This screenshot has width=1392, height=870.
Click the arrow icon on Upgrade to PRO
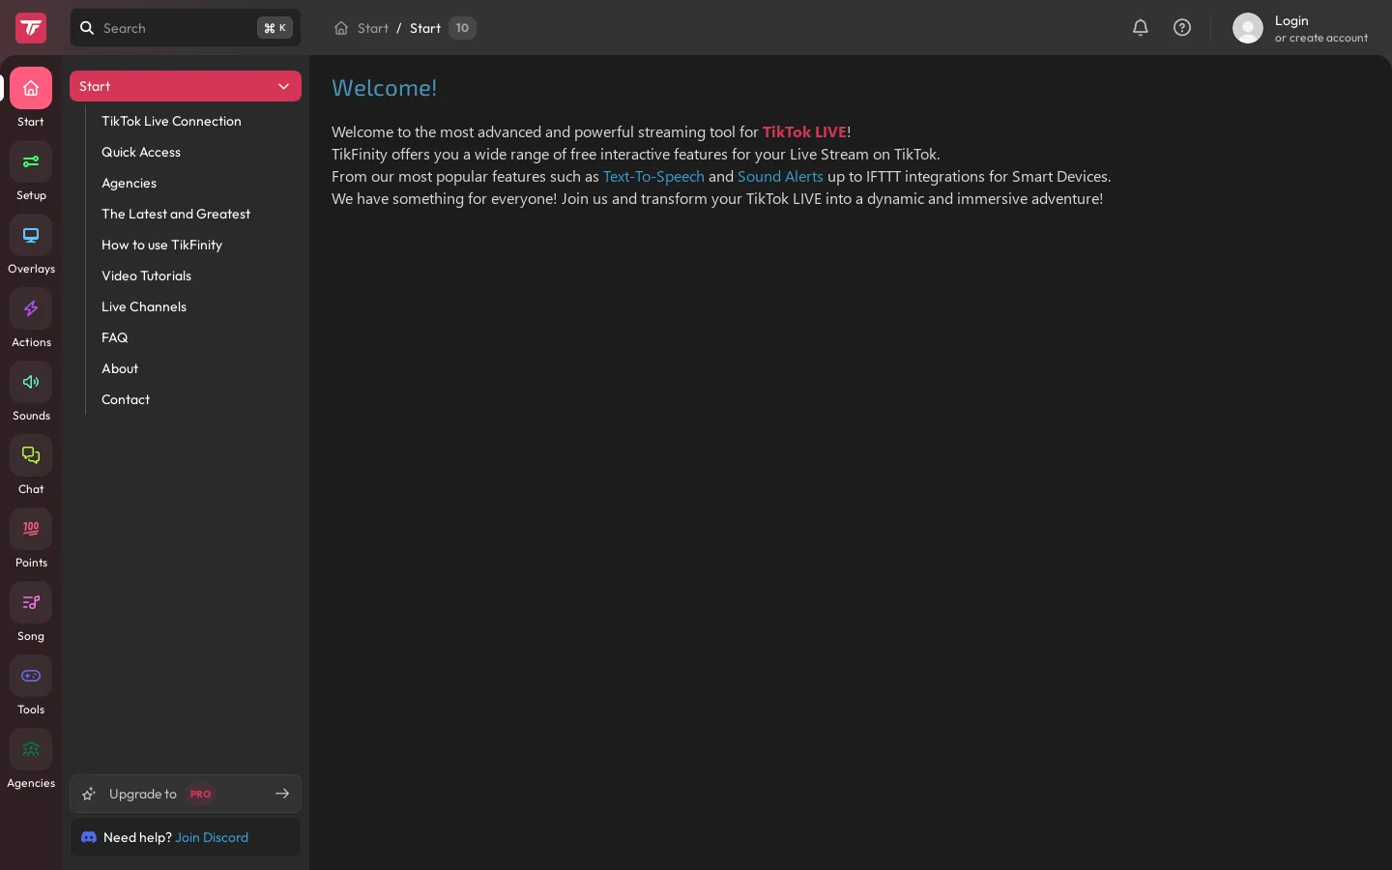tap(282, 794)
